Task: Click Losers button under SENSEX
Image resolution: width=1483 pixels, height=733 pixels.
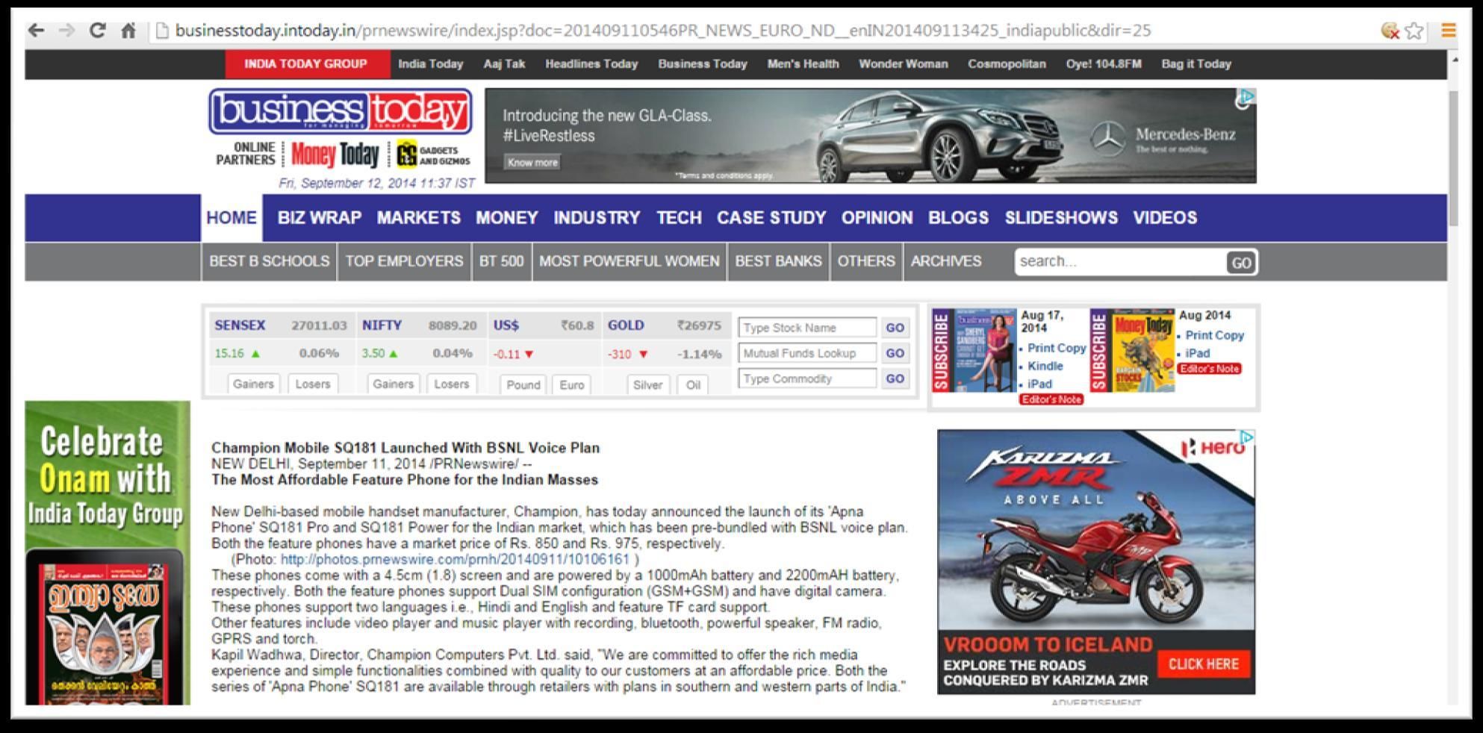Action: pos(313,384)
